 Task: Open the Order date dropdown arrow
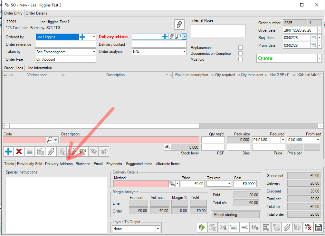[x=320, y=30]
